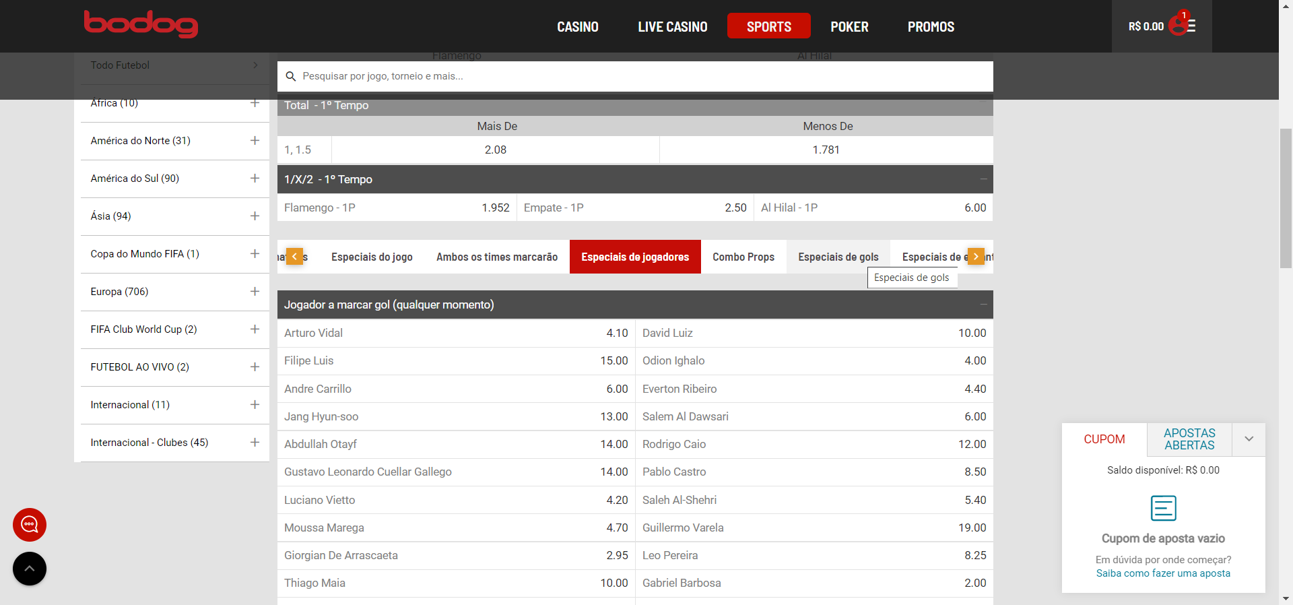Expand Internacional (11) category
The image size is (1293, 605).
255,405
